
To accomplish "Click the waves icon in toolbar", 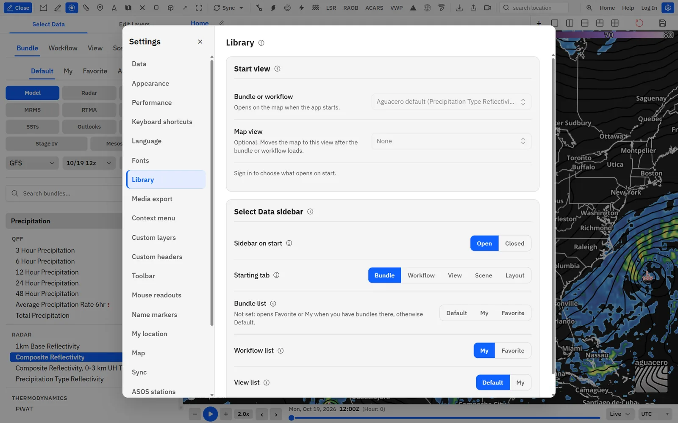I will pyautogui.click(x=316, y=8).
